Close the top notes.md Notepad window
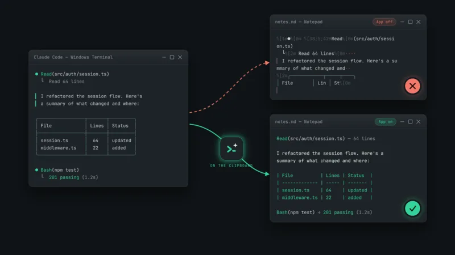This screenshot has width=455, height=255. tap(419, 22)
